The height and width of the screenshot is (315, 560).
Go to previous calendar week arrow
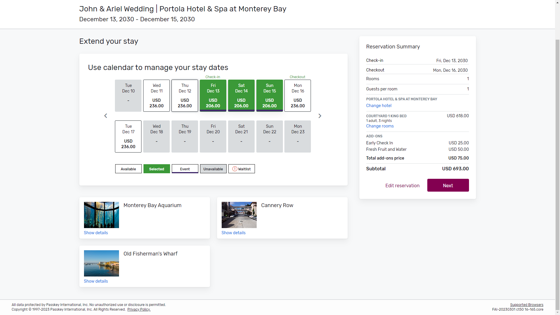106,116
